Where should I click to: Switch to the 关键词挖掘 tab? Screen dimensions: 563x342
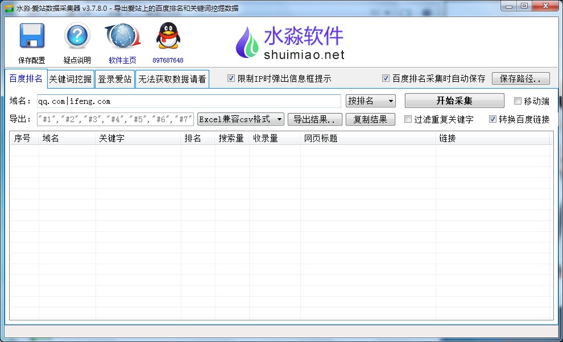pyautogui.click(x=71, y=79)
